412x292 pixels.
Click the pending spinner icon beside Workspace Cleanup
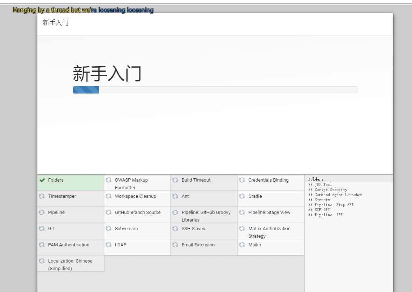point(109,196)
